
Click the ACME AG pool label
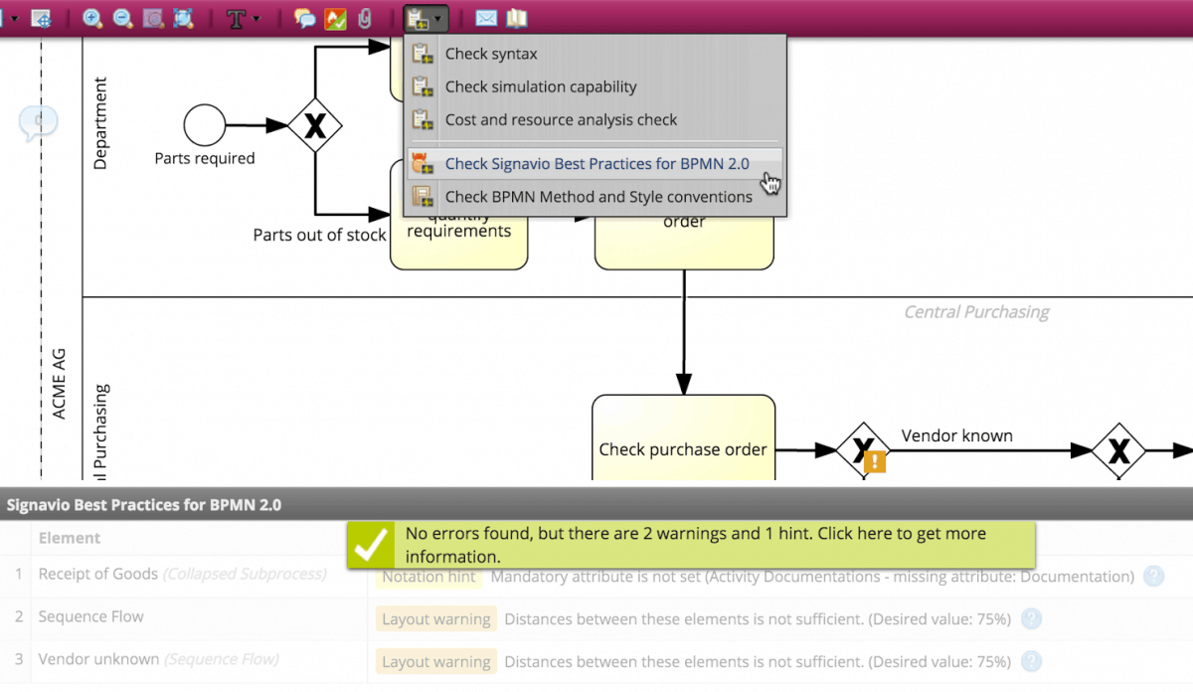tap(59, 383)
